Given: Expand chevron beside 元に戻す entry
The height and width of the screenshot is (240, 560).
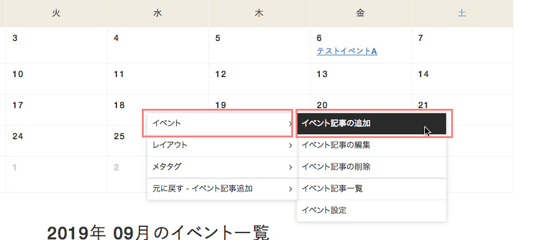Looking at the screenshot, I should tap(291, 189).
